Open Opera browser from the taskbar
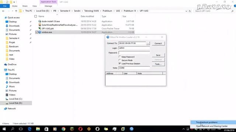Image resolution: width=236 pixels, height=132 pixels. tap(80, 129)
